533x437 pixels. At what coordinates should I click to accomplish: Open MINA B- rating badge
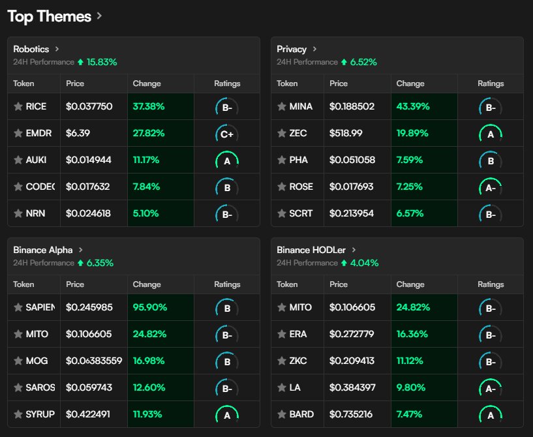[x=491, y=108]
